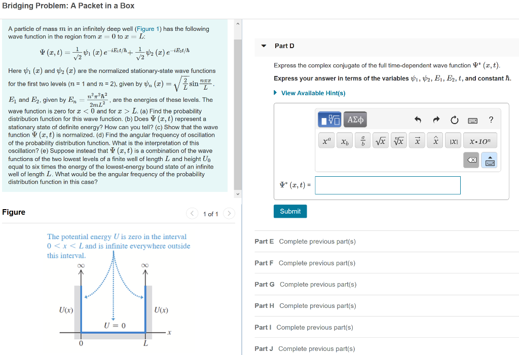519x355 pixels.
Task: Open the Greek letters ΑΣφ palette
Action: pyautogui.click(x=355, y=120)
